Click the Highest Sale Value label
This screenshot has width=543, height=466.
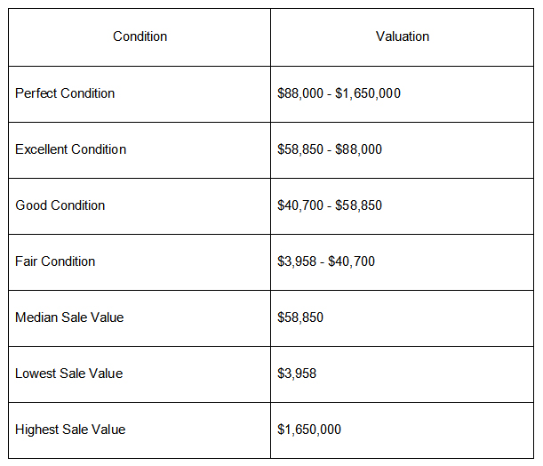coord(70,430)
